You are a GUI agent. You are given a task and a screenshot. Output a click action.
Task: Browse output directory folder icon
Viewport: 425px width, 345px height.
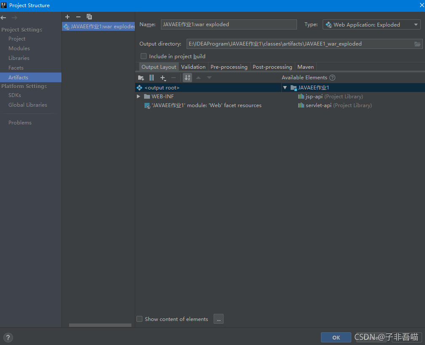[417, 44]
